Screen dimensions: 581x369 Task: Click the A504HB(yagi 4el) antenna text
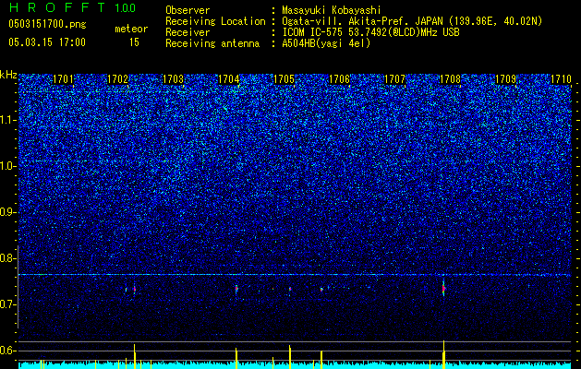[326, 43]
